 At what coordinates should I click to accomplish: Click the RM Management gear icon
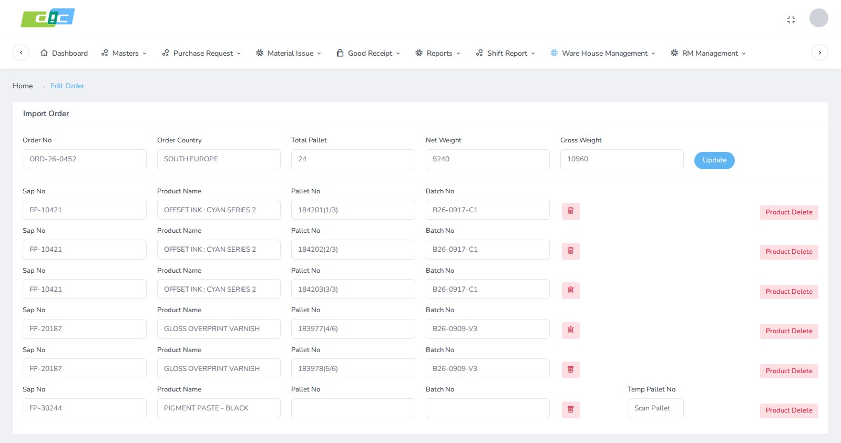coord(674,53)
